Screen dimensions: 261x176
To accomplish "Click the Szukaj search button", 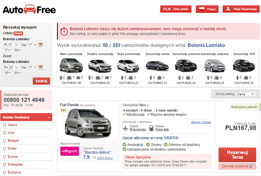I will point(41,81).
